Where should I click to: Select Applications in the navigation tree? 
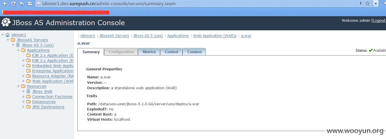38,50
